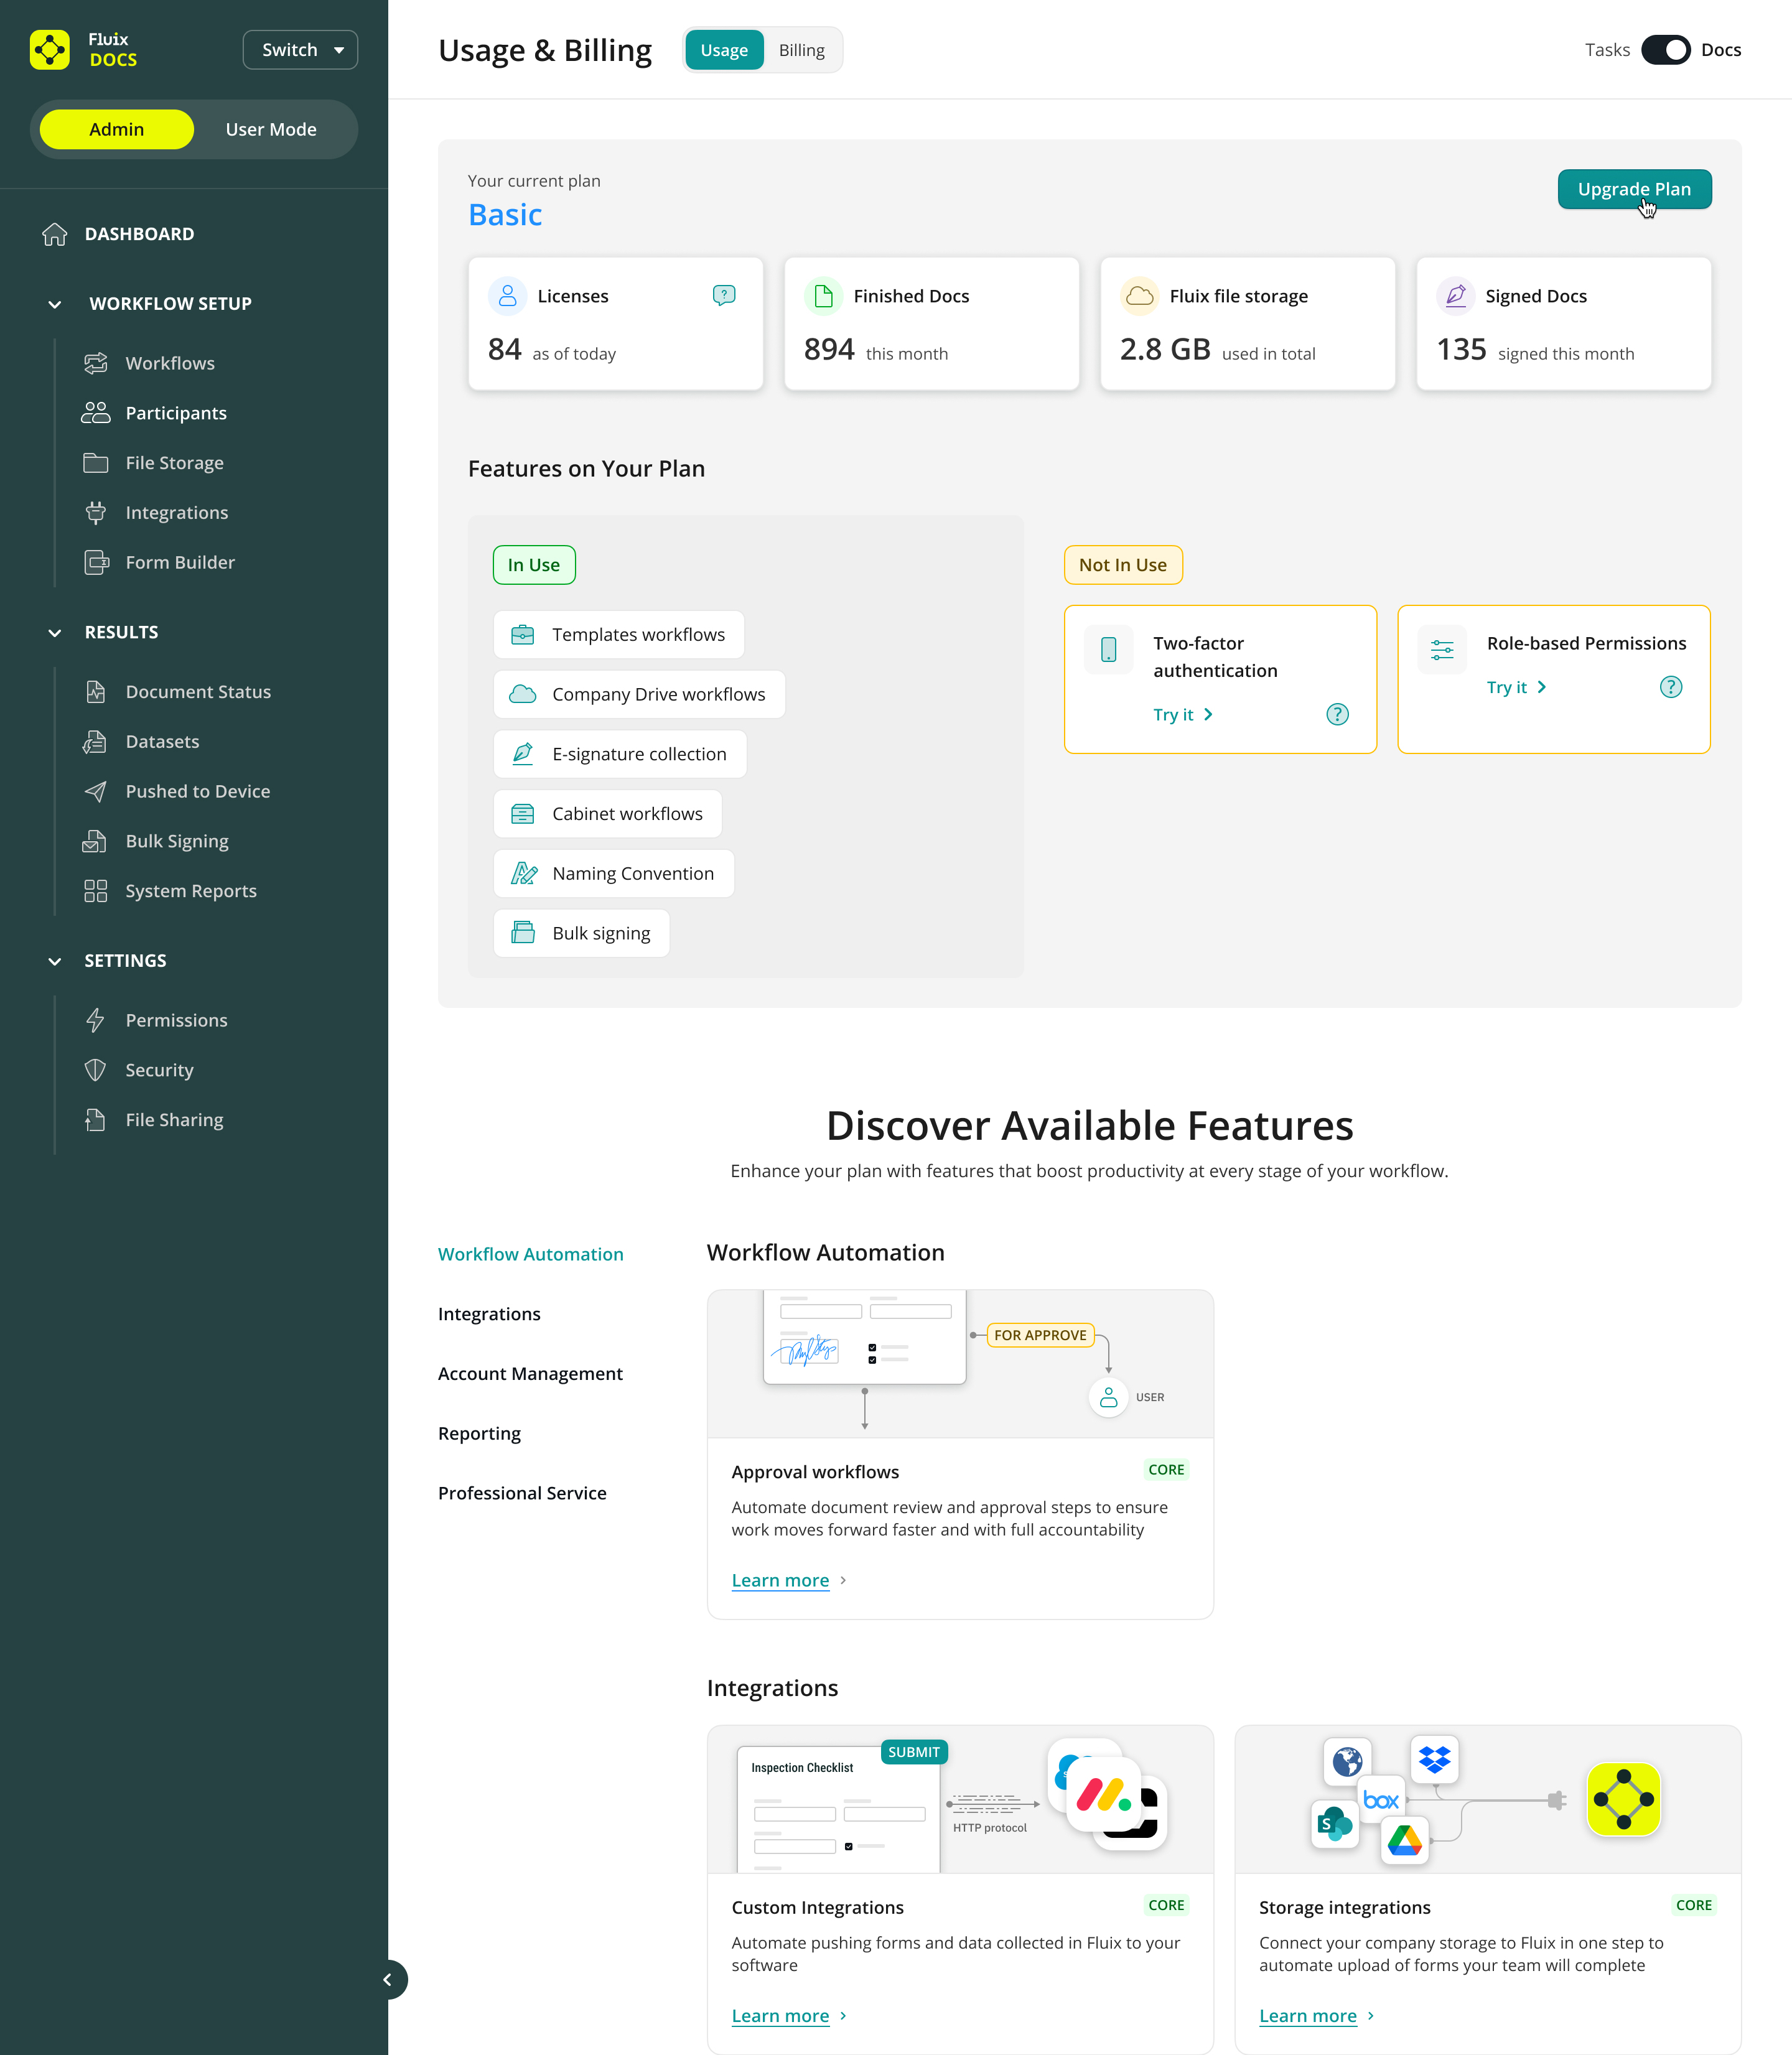The height and width of the screenshot is (2055, 1792).
Task: Open the Switch dropdown
Action: [300, 50]
